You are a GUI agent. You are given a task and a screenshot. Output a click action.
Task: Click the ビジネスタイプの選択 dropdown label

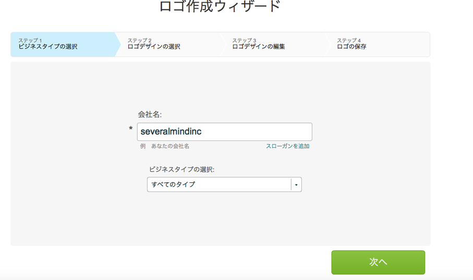[x=181, y=169]
